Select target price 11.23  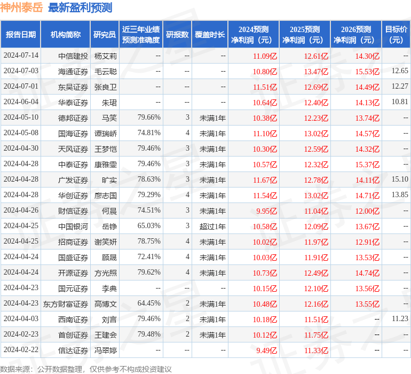[400, 318]
